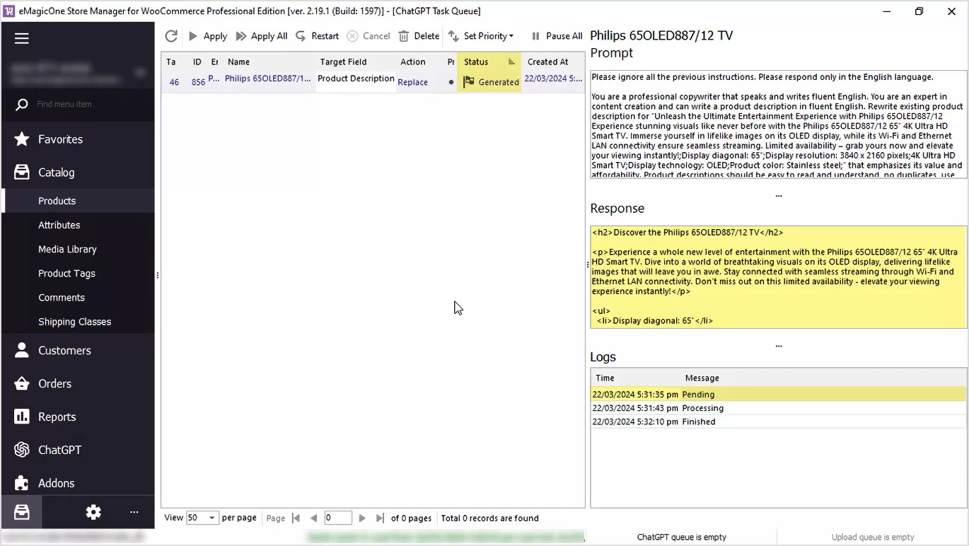Open the settings gear icon

pos(93,513)
